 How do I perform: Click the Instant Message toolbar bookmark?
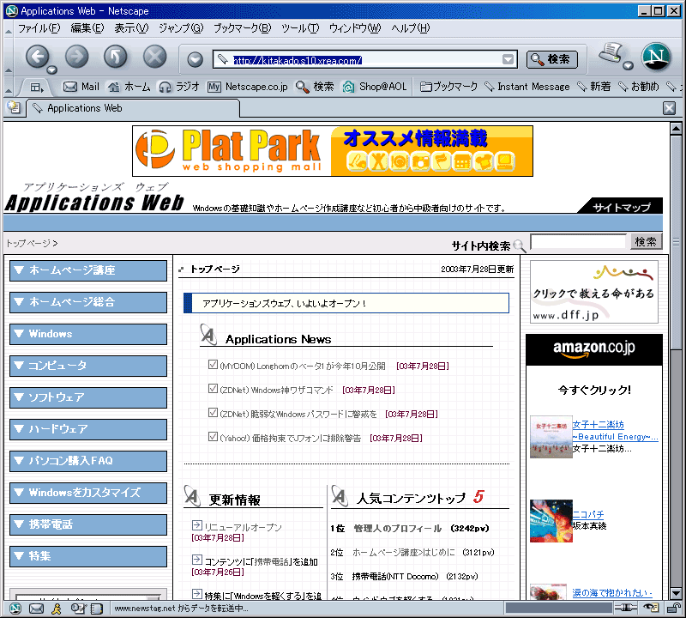[x=527, y=87]
